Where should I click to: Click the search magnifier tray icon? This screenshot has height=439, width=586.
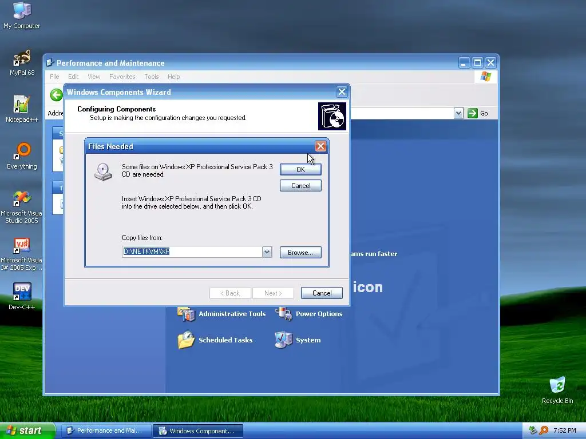coord(544,430)
